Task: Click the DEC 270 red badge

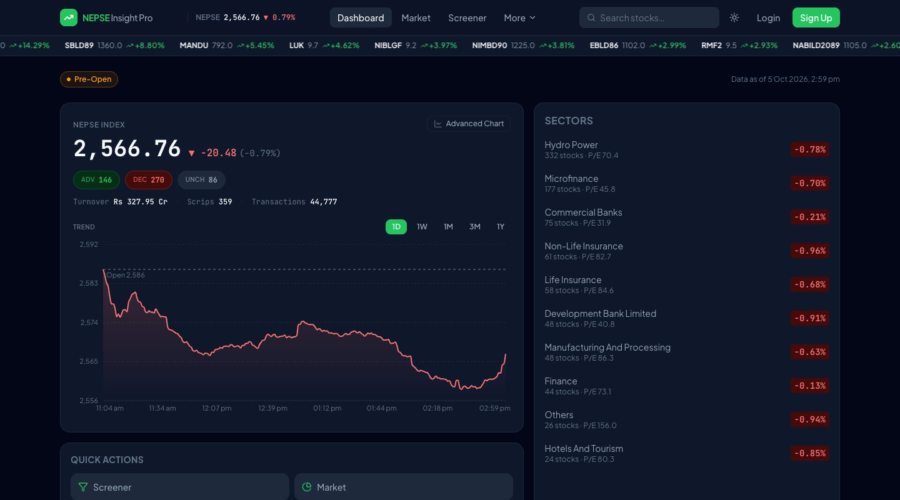Action: [x=148, y=180]
